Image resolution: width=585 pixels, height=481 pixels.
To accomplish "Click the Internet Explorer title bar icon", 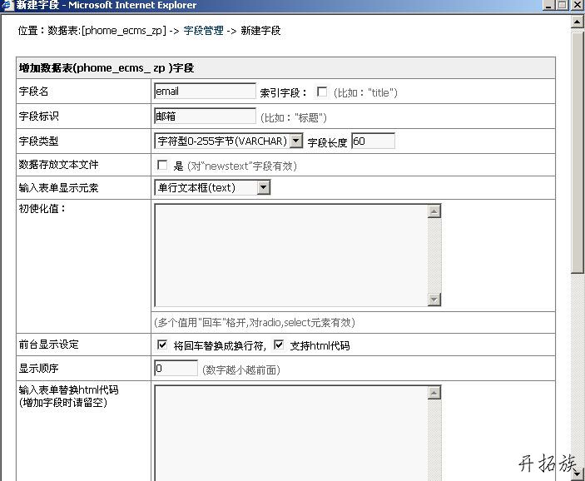I will 7,5.
